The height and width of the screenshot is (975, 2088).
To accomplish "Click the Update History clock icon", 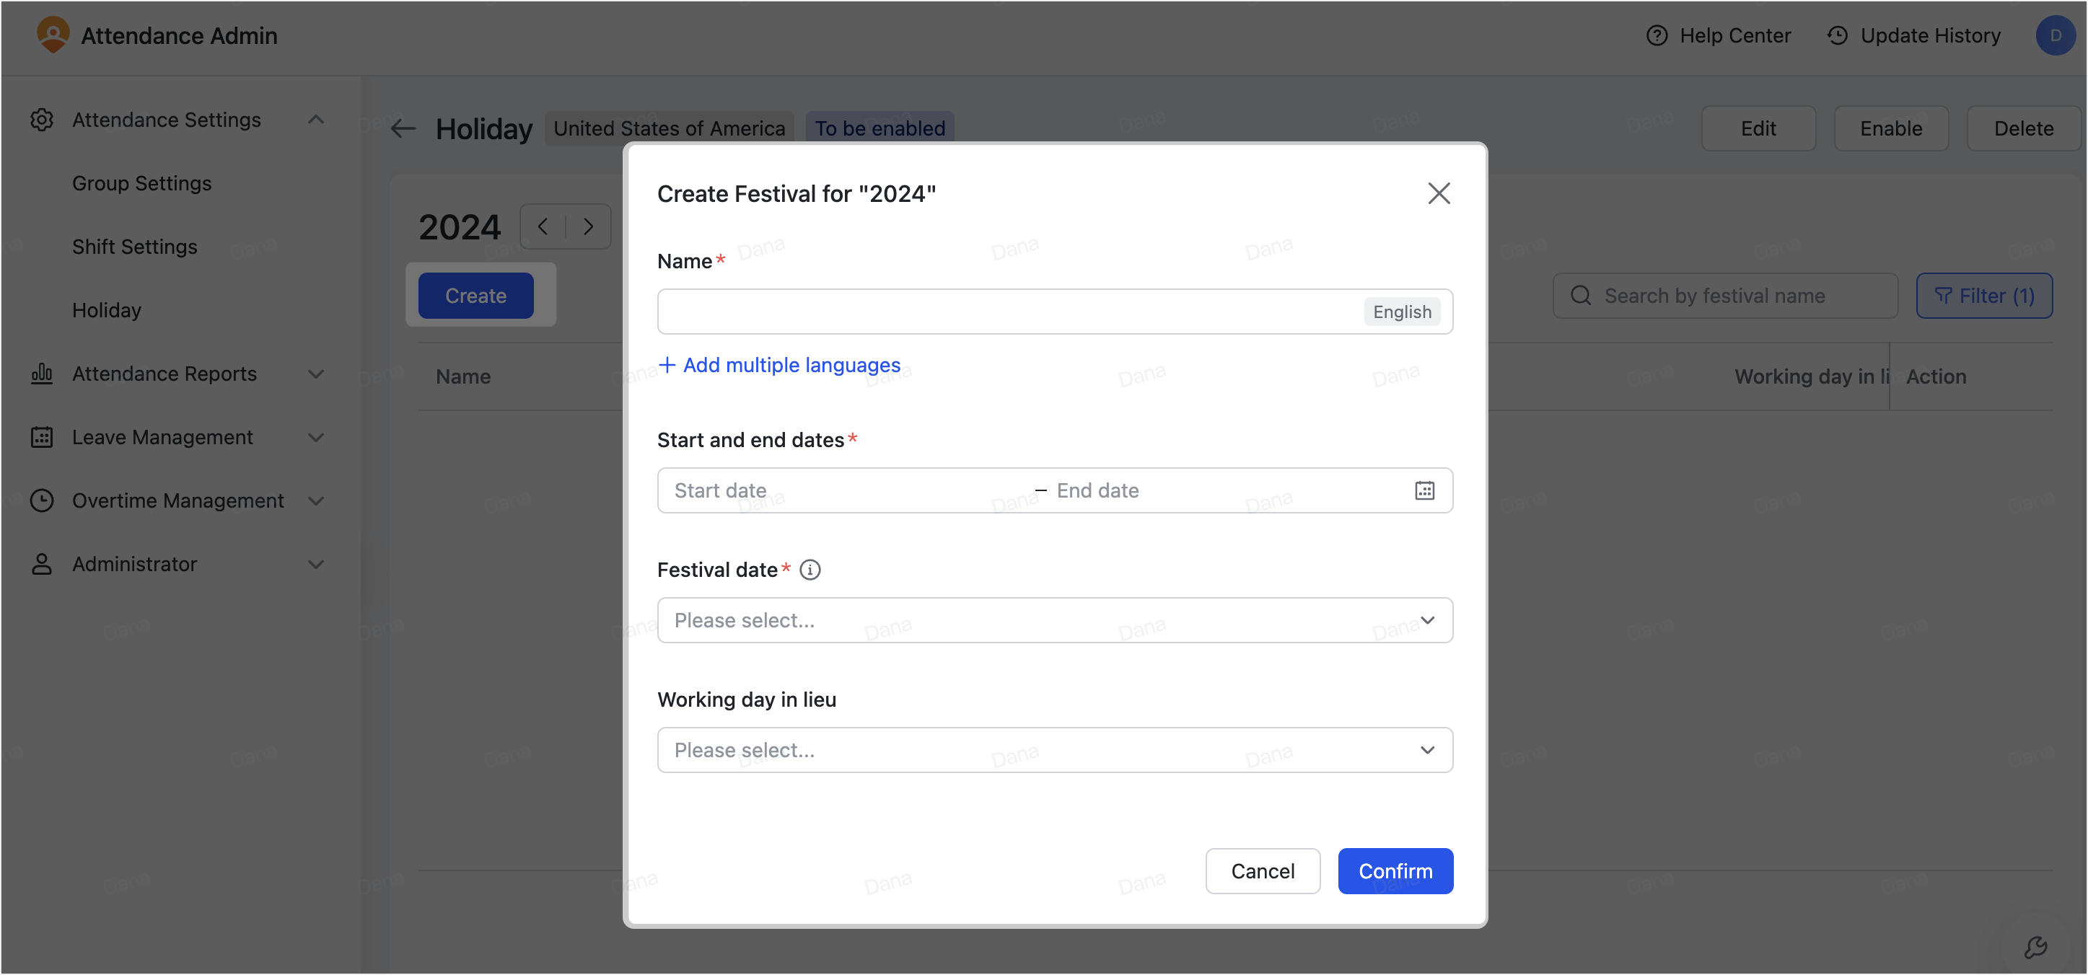I will (1838, 35).
